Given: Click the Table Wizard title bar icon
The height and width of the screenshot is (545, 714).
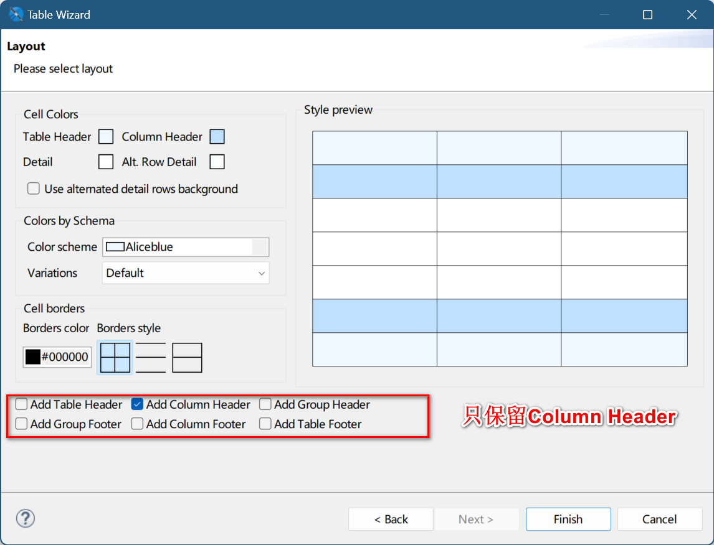Looking at the screenshot, I should 15,14.
